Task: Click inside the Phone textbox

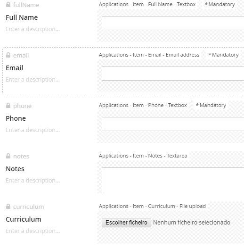Action: (x=173, y=124)
